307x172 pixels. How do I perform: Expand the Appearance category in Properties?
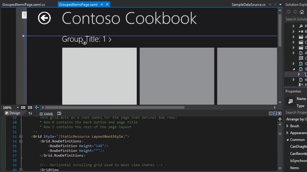[x=287, y=133]
